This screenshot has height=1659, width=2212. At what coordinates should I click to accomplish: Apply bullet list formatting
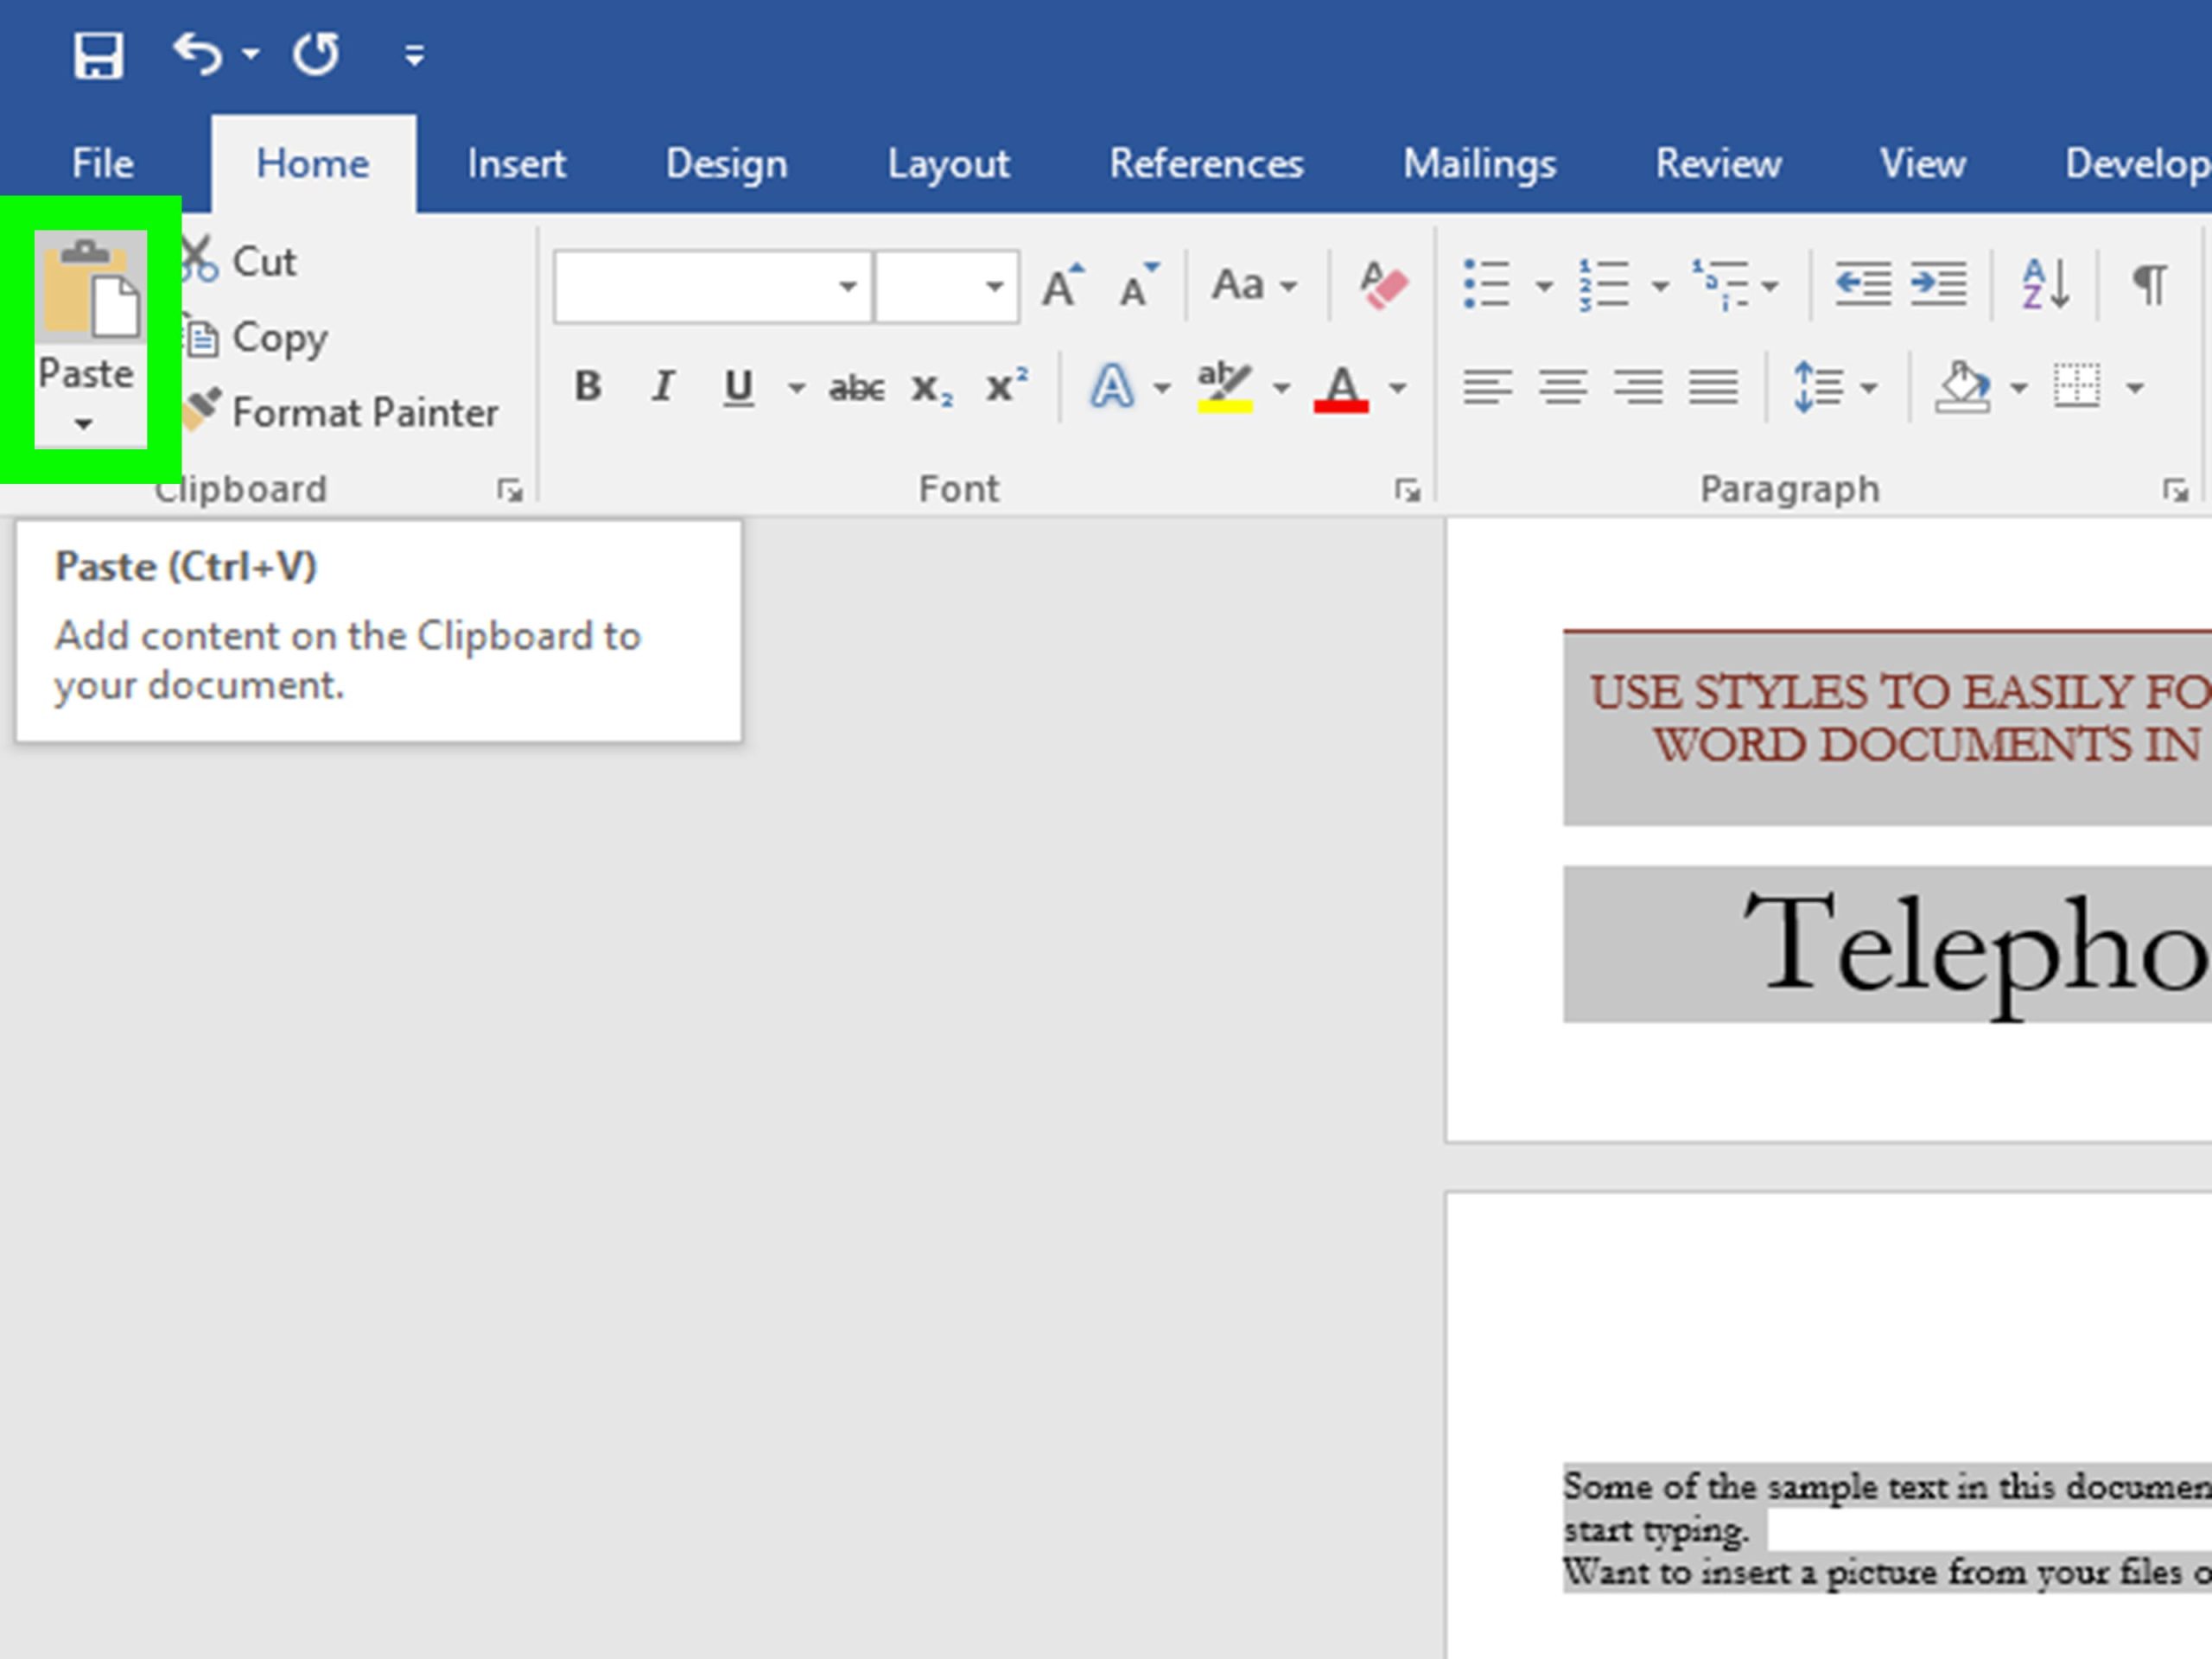point(1487,285)
